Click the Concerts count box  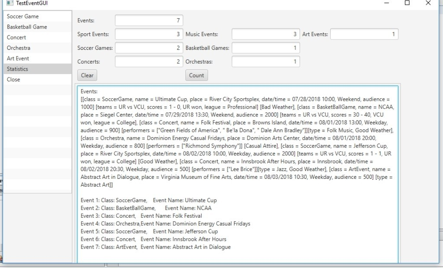149,61
